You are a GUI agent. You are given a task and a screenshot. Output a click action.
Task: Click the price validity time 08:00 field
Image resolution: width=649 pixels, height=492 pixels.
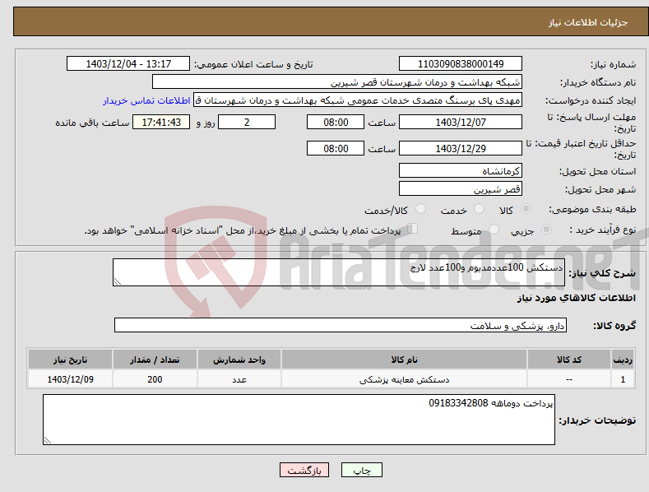coord(336,148)
